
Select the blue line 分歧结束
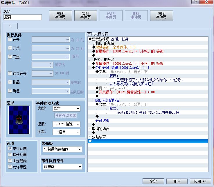148,121
